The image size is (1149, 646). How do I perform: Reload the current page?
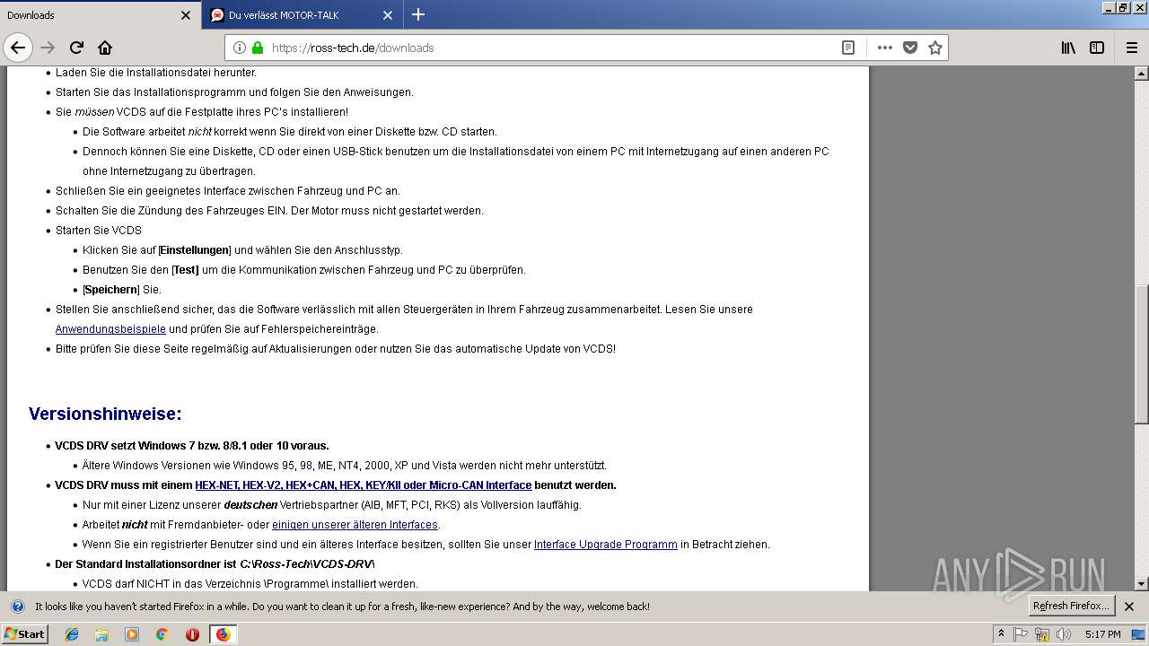[76, 48]
